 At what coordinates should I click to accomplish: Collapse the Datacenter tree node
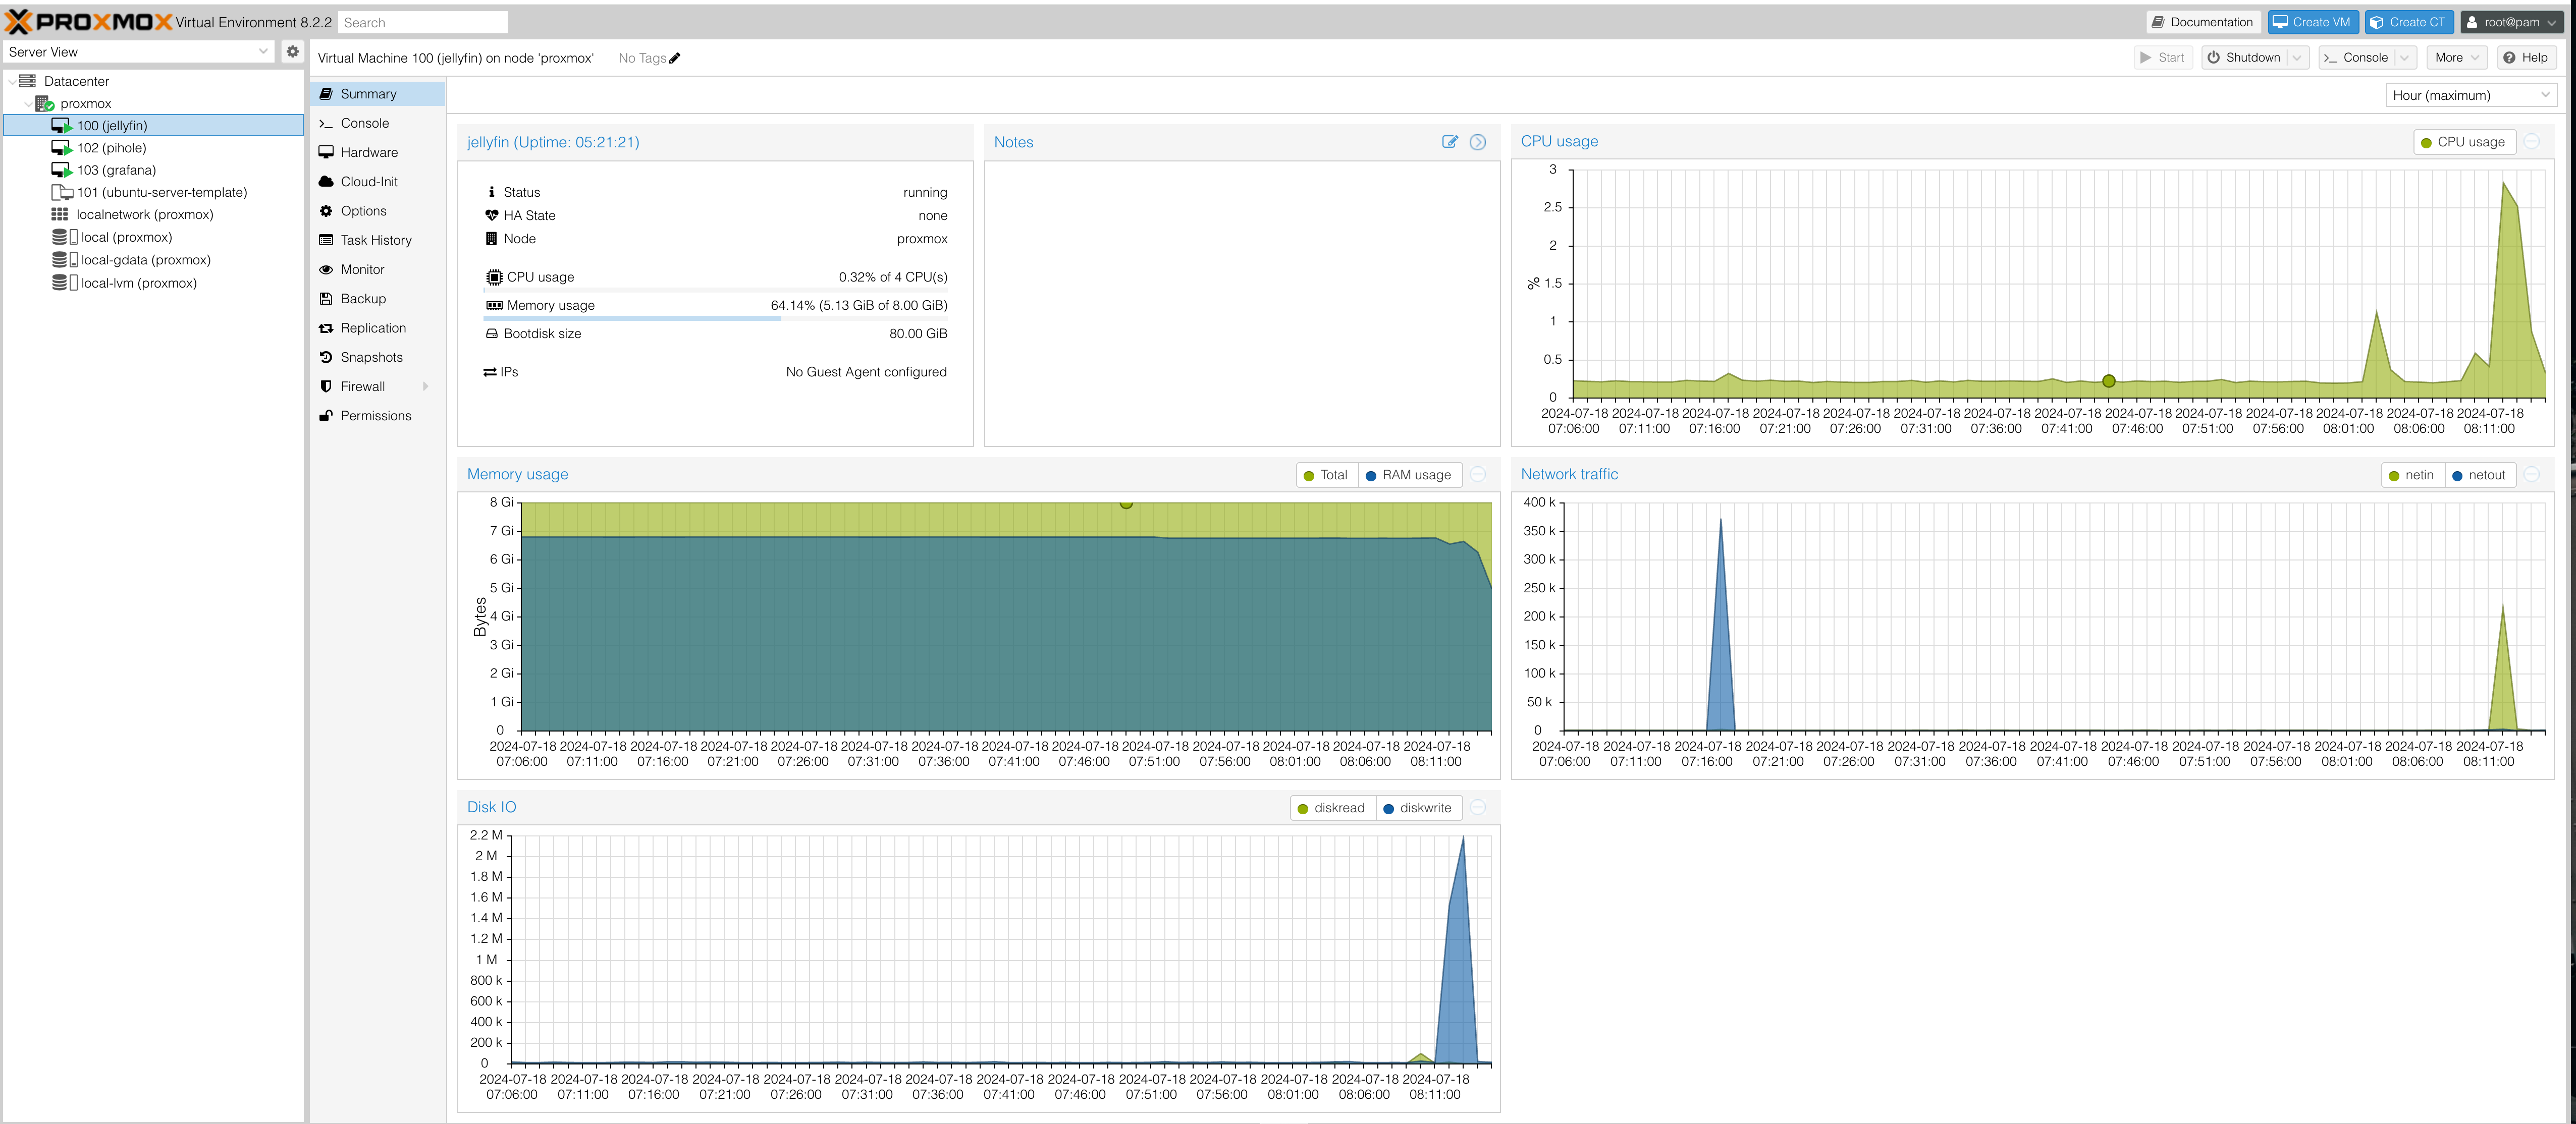coord(11,81)
